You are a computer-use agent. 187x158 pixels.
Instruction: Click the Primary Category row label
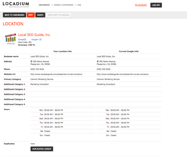pos(12,79)
